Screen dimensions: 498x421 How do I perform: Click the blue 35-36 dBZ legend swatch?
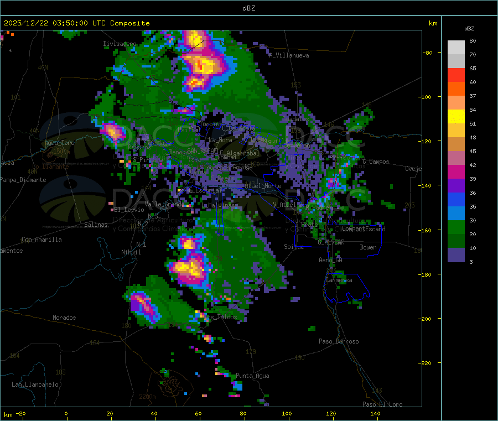click(456, 199)
